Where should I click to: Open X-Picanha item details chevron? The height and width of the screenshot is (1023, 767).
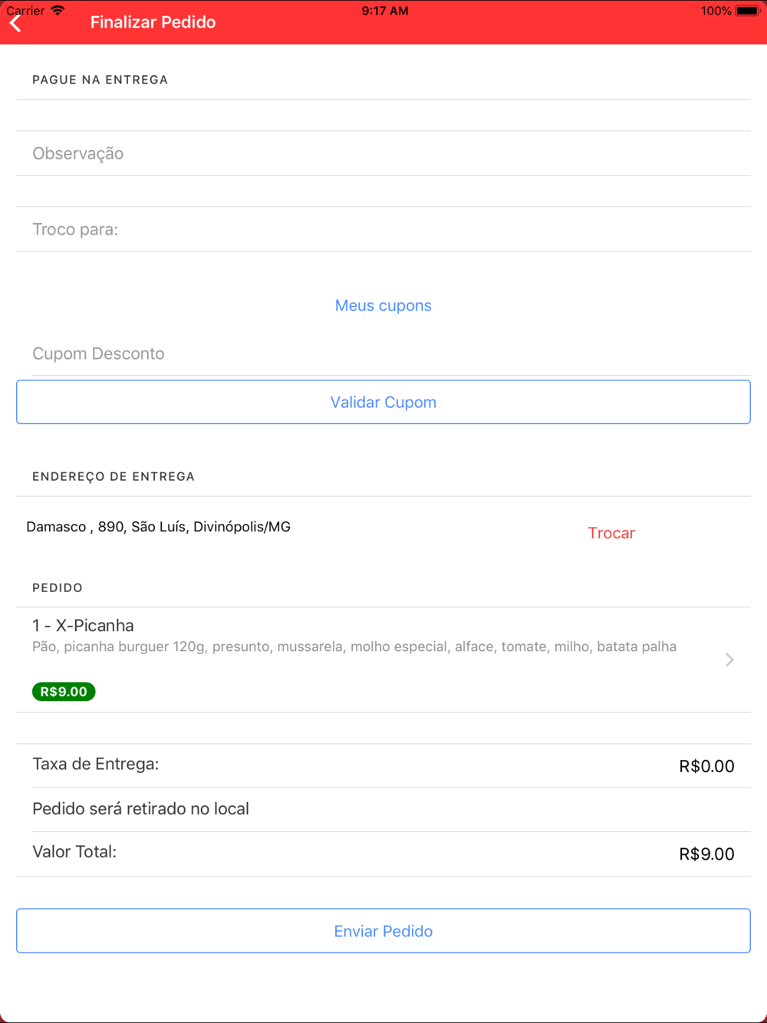point(729,660)
